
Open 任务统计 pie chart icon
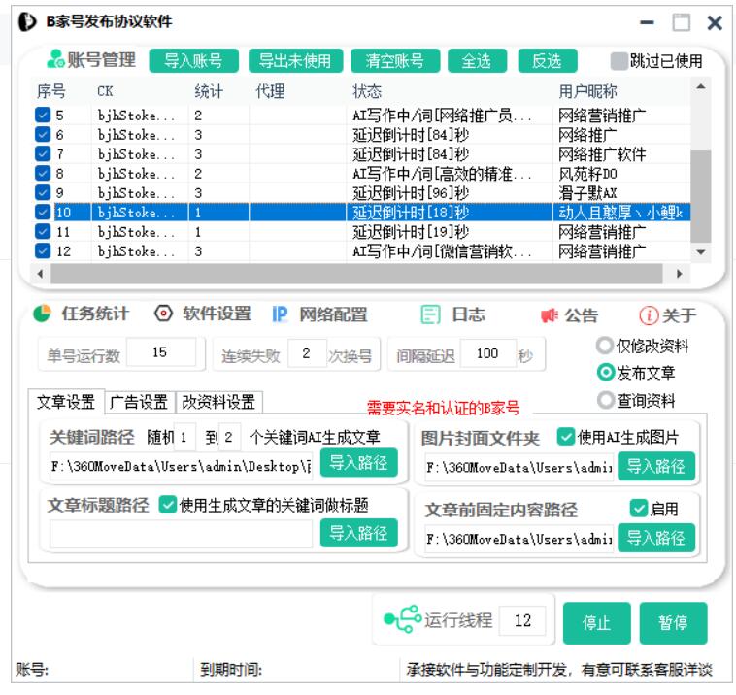(x=42, y=314)
